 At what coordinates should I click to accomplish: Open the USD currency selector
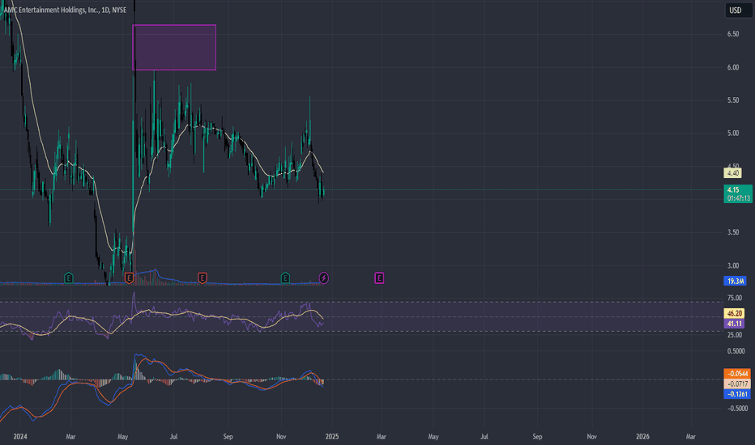739,10
